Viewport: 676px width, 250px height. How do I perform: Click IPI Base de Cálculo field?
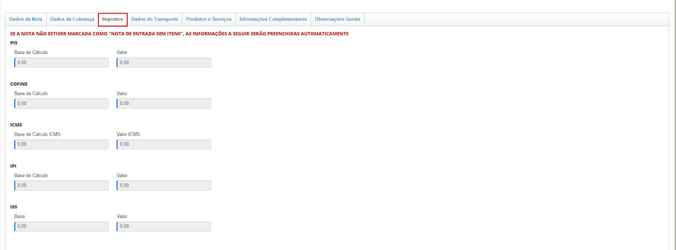61,185
